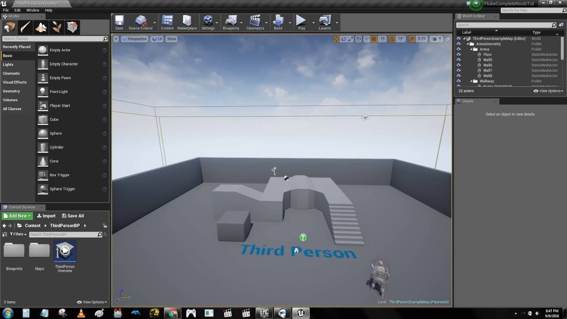Open viewport options dropdown arrow
This screenshot has height=319, width=567.
tap(116, 39)
